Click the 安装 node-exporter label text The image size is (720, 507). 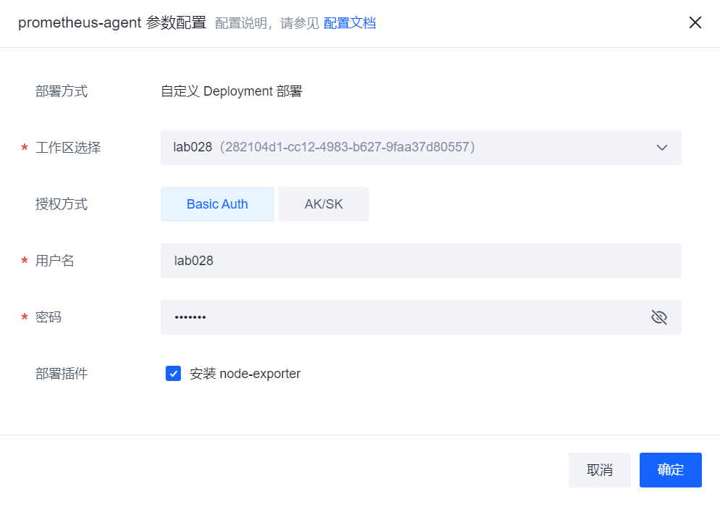[x=245, y=374]
